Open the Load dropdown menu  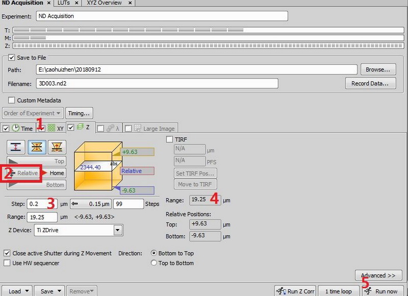click(17, 291)
